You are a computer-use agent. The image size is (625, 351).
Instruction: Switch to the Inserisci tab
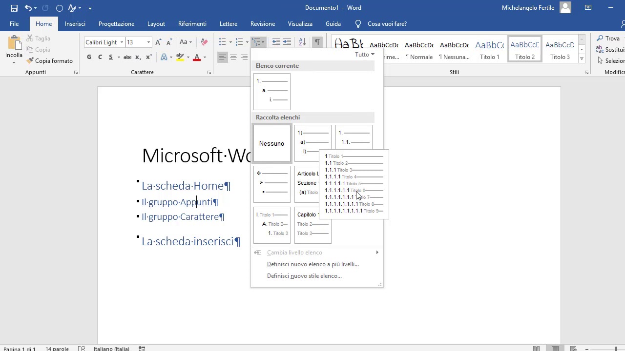pos(75,24)
